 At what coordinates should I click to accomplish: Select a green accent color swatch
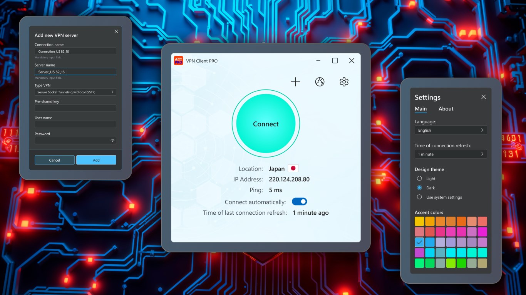419,263
